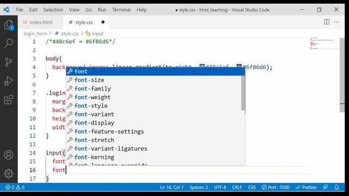Click the Prettier status item

pos(306,187)
